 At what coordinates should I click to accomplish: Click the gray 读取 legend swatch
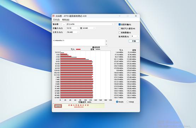click(x=98, y=50)
